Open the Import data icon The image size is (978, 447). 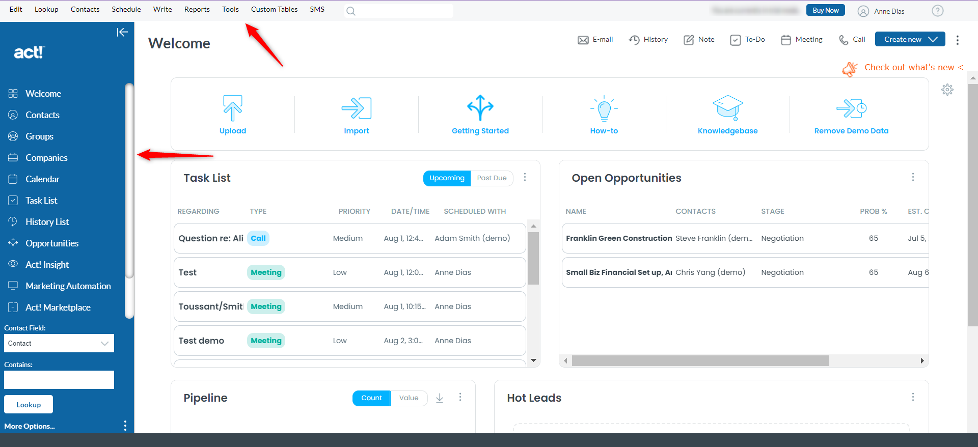tap(356, 108)
